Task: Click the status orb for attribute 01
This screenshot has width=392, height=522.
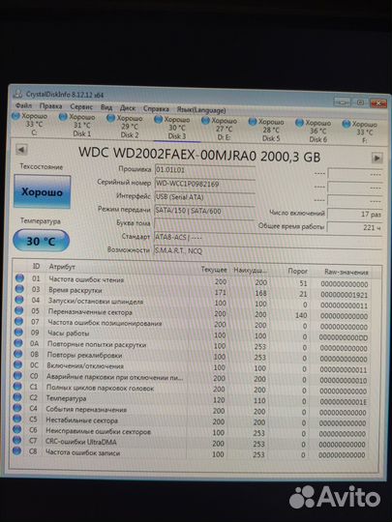Action: (x=19, y=278)
